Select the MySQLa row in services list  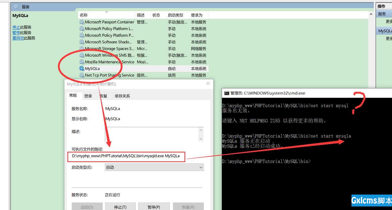pos(143,68)
